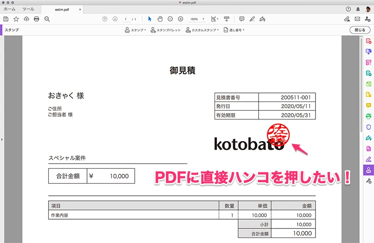374x243 pixels.
Task: Expand the スタンプ dropdown menu
Action: click(x=136, y=30)
